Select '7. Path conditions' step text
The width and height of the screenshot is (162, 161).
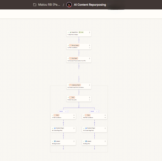[57, 118]
